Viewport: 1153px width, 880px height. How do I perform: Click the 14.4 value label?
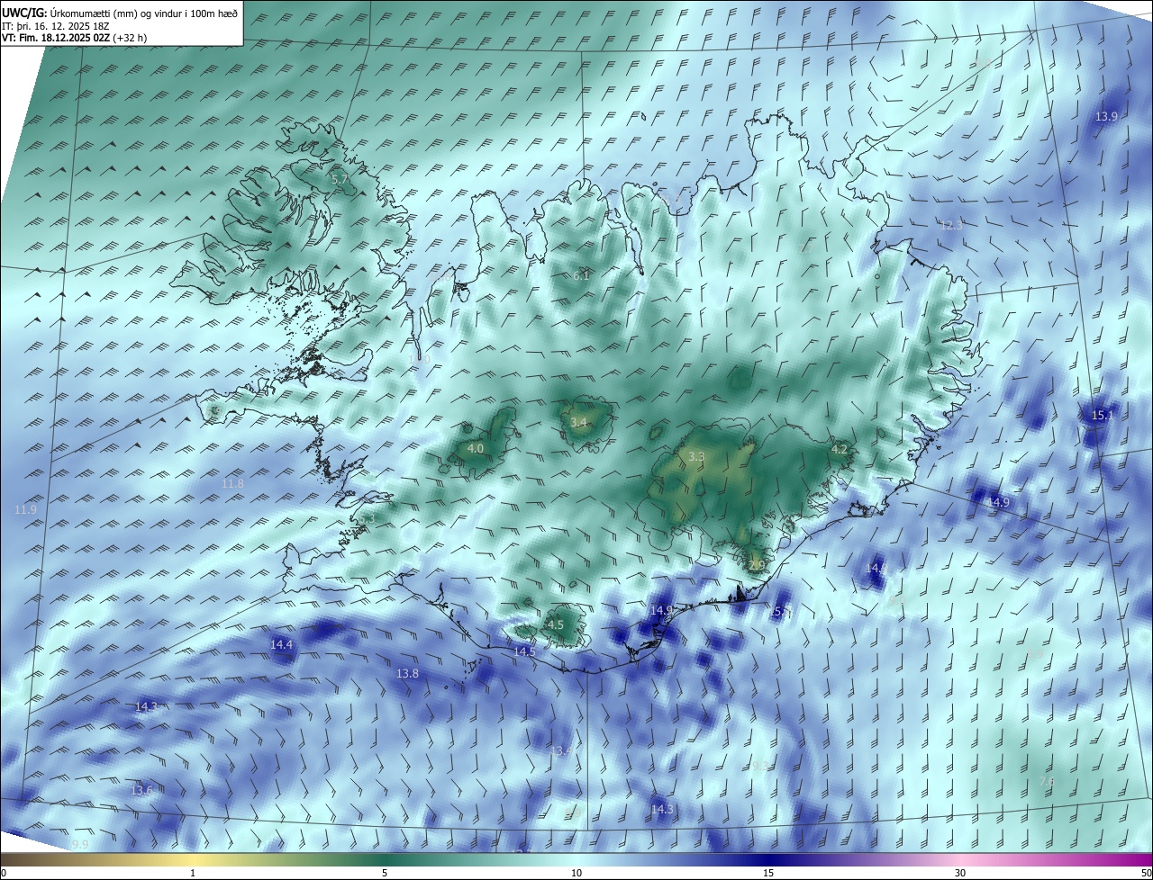point(281,645)
